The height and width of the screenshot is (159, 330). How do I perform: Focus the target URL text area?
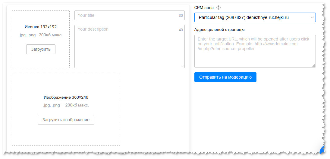click(255, 51)
